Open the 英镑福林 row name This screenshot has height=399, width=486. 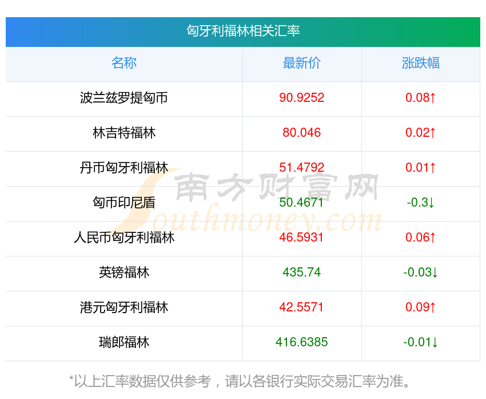pyautogui.click(x=124, y=272)
